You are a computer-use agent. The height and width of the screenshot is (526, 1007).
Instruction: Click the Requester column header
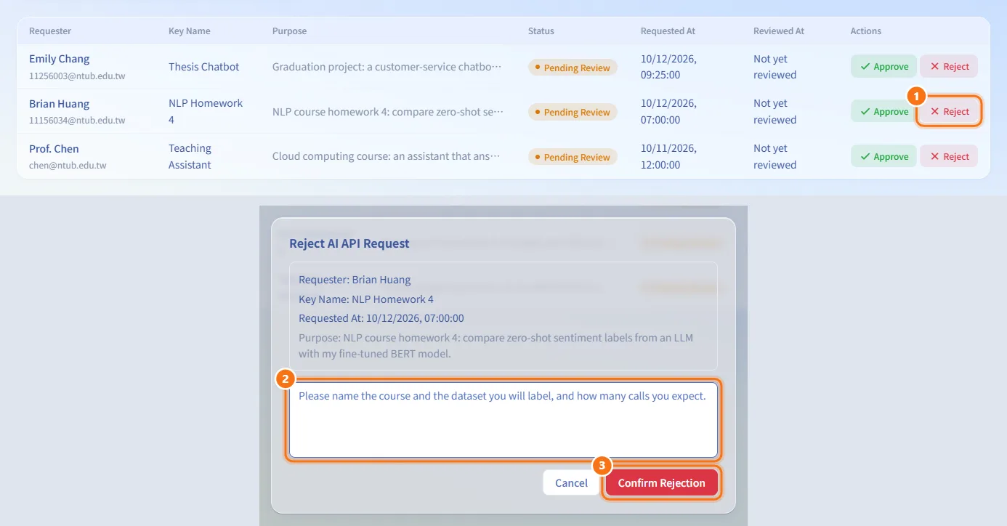(x=50, y=31)
